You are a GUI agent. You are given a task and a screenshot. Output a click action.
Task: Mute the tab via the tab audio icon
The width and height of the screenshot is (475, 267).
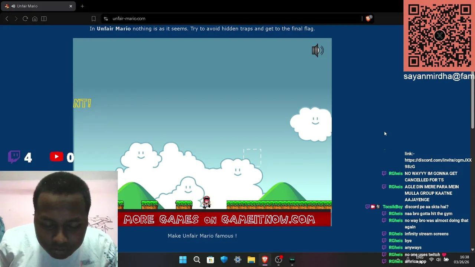(13, 6)
